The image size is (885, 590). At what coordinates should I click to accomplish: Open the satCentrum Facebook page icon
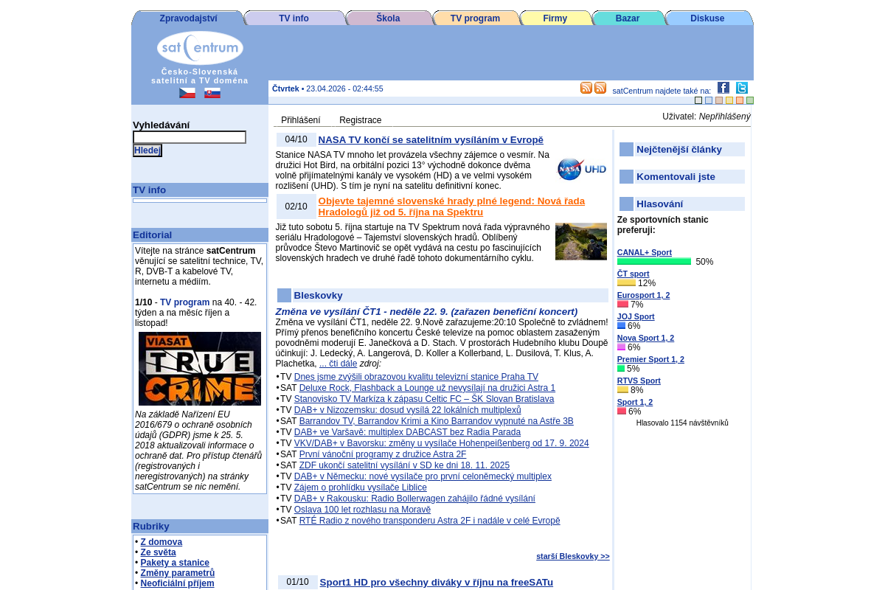tap(723, 88)
